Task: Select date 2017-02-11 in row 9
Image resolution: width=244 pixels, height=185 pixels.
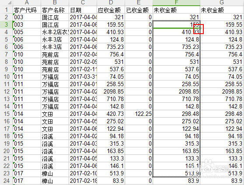Action: click(x=83, y=69)
